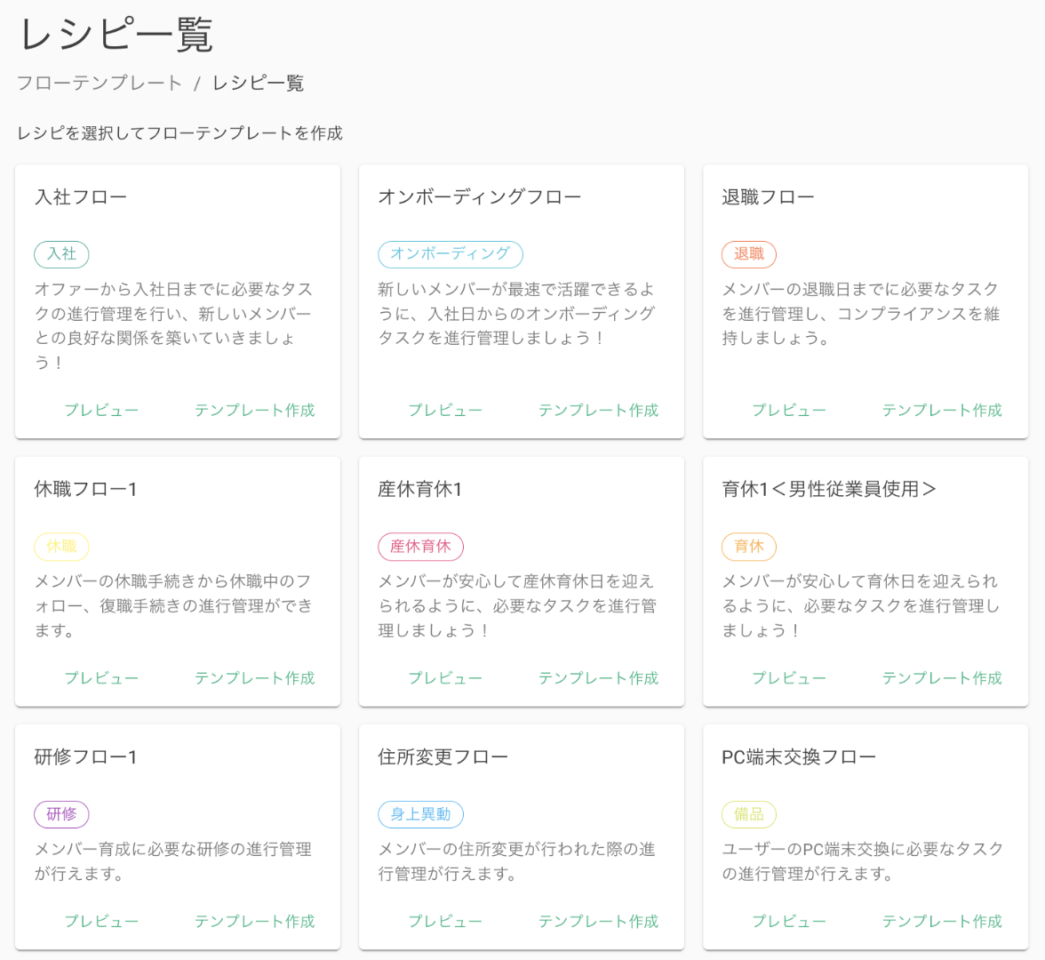Click the description starting メンバー育成に必要な研修
This screenshot has width=1045, height=960.
[173, 861]
